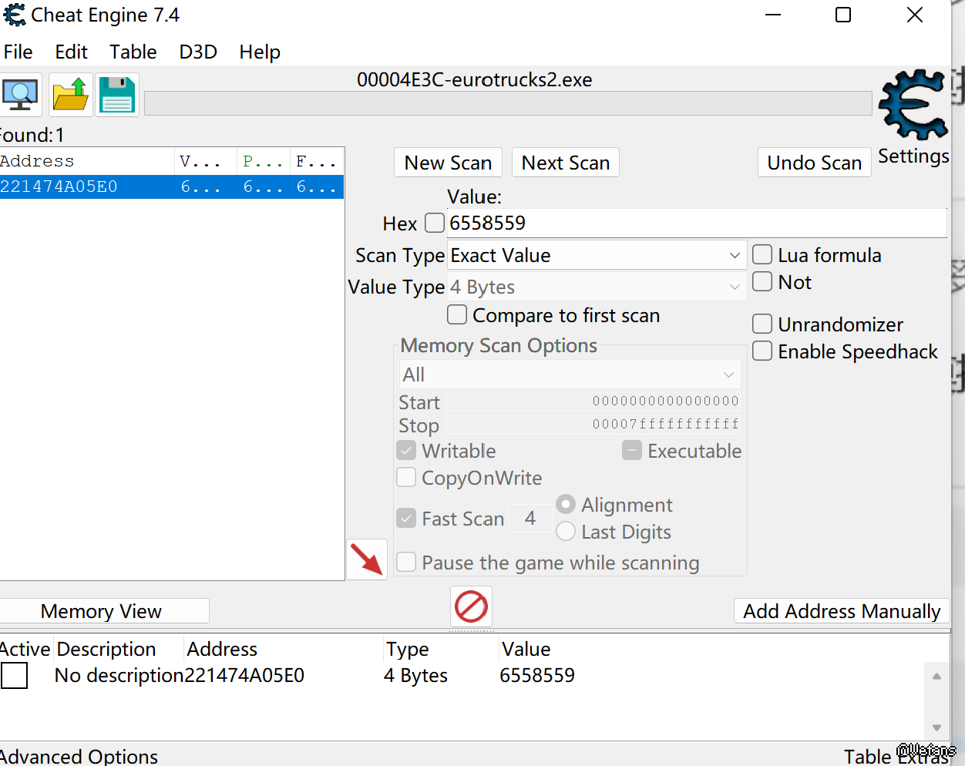This screenshot has width=965, height=766.
Task: Enable the Lua formula checkbox
Action: coord(762,254)
